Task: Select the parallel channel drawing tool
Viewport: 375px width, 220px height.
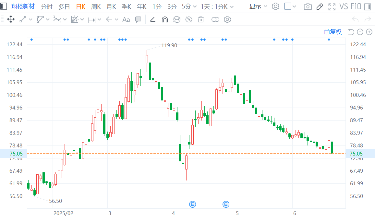Action: click(x=40, y=19)
